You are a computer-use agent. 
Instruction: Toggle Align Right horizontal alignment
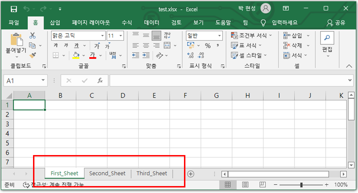click(x=157, y=45)
